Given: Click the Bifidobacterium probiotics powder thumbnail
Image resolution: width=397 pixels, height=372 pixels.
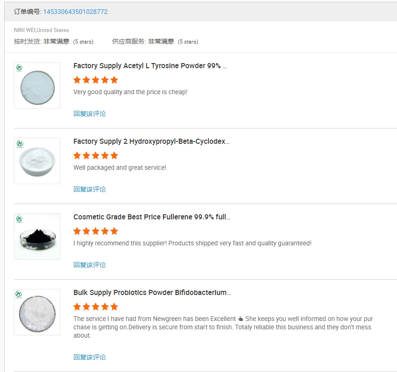Looking at the screenshot, I should point(37,312).
